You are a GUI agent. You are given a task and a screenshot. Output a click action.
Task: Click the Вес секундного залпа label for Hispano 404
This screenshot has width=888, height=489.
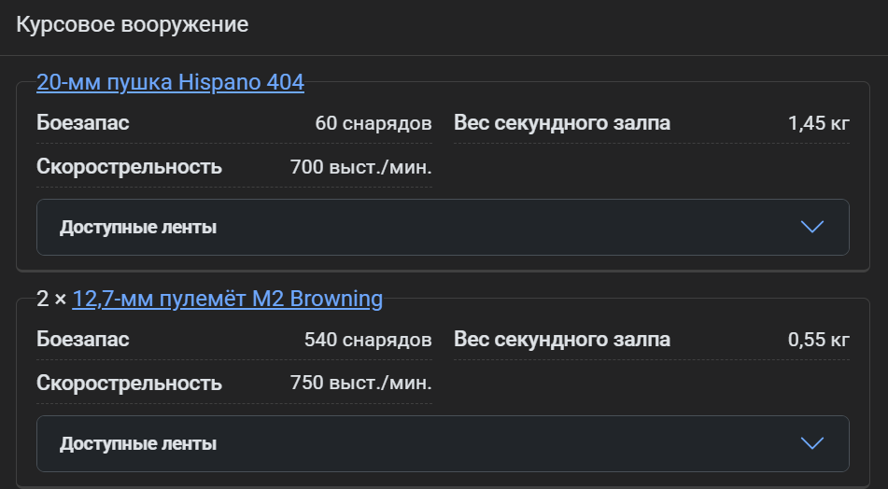tap(562, 123)
